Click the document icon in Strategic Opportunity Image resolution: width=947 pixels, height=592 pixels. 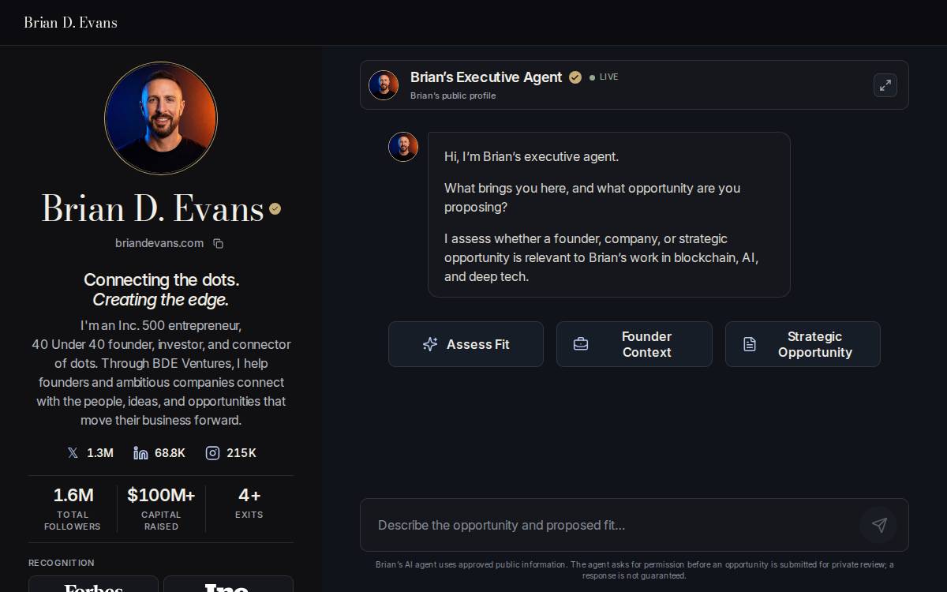(x=750, y=344)
